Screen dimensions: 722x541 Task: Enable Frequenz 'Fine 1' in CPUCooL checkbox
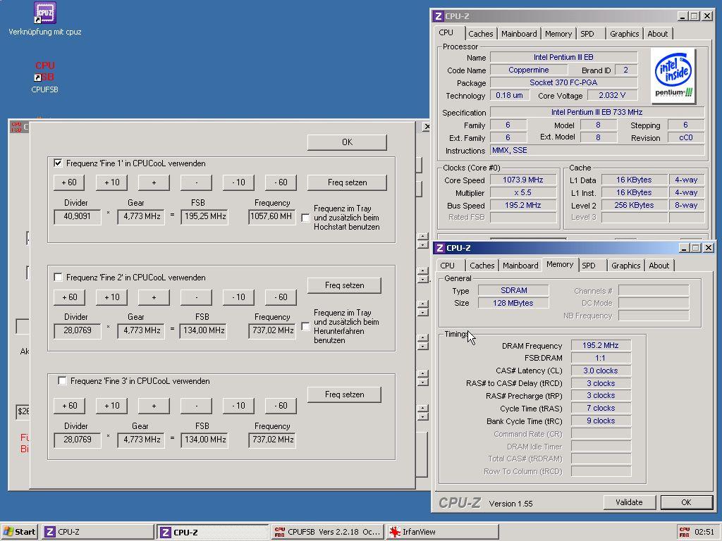[x=58, y=163]
